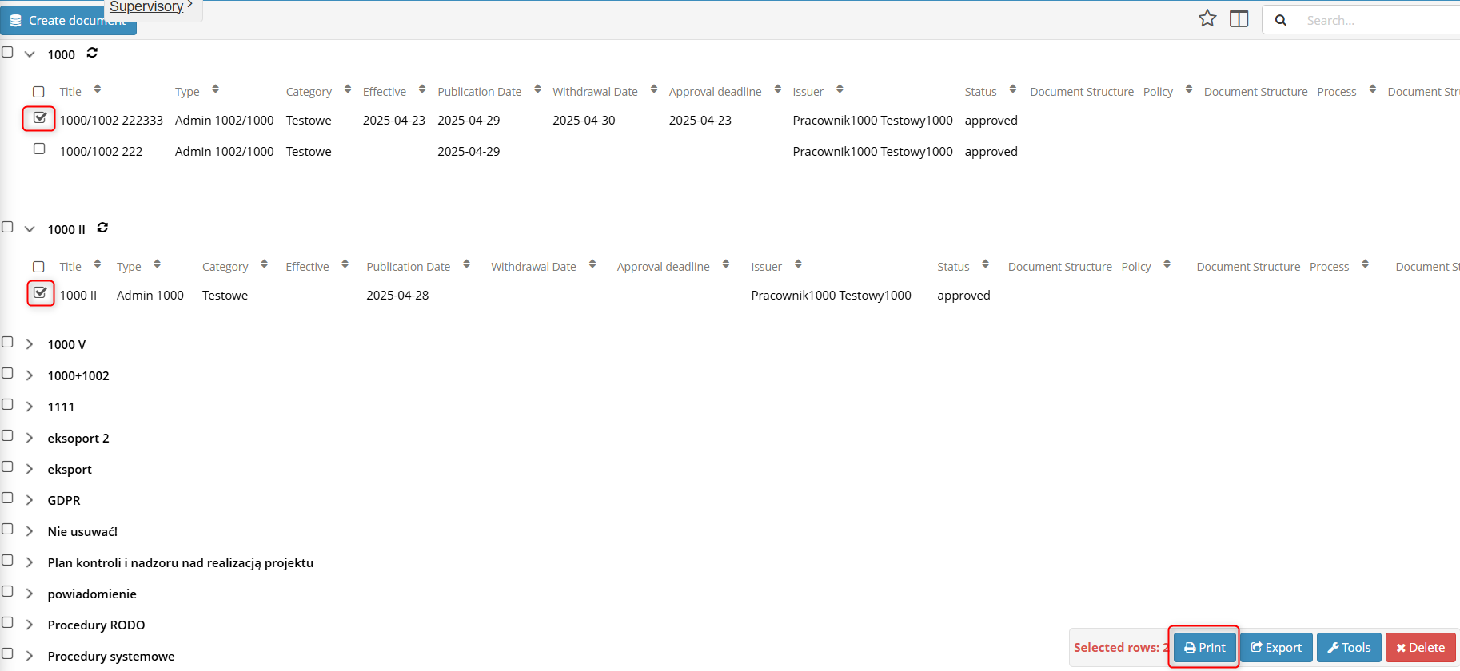Refresh the 1000 group

[x=92, y=53]
